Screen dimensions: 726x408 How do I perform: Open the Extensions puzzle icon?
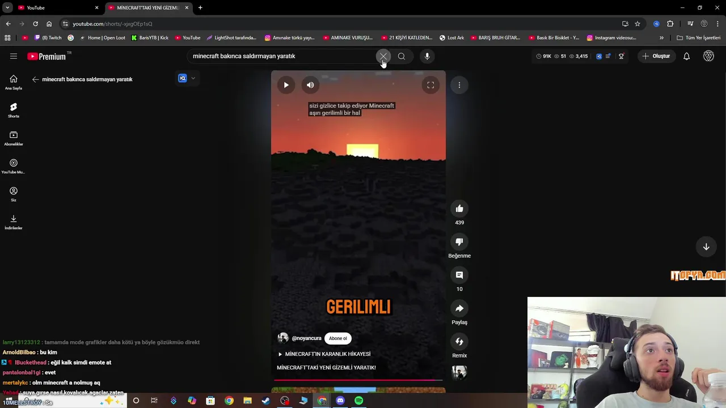coord(670,24)
